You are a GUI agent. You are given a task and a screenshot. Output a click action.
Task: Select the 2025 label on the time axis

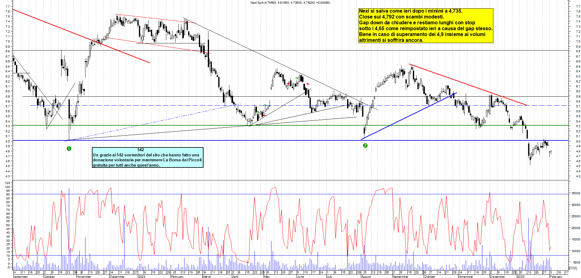(520, 276)
